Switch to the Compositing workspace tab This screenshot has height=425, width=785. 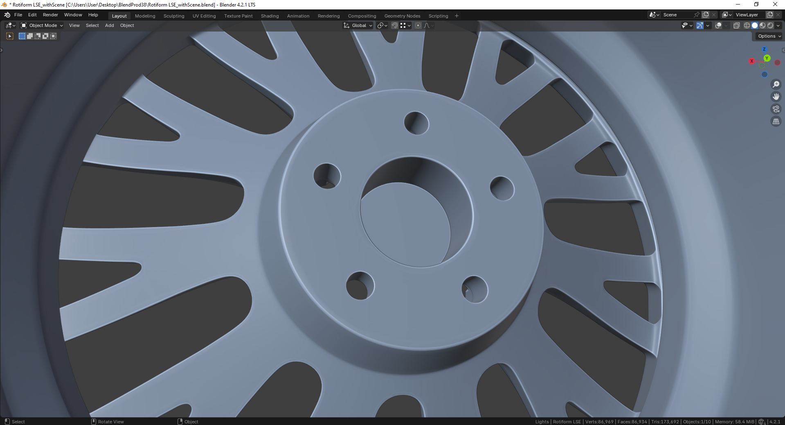click(362, 16)
